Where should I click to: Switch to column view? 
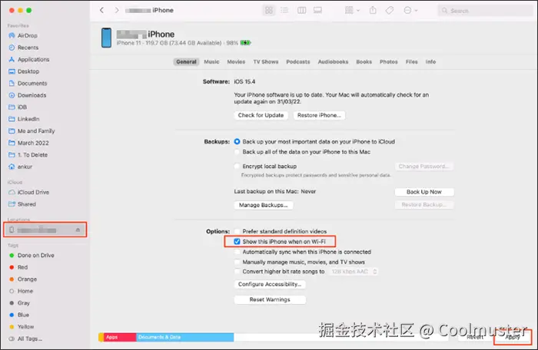301,10
